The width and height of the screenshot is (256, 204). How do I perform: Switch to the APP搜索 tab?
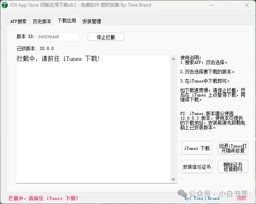[19, 21]
